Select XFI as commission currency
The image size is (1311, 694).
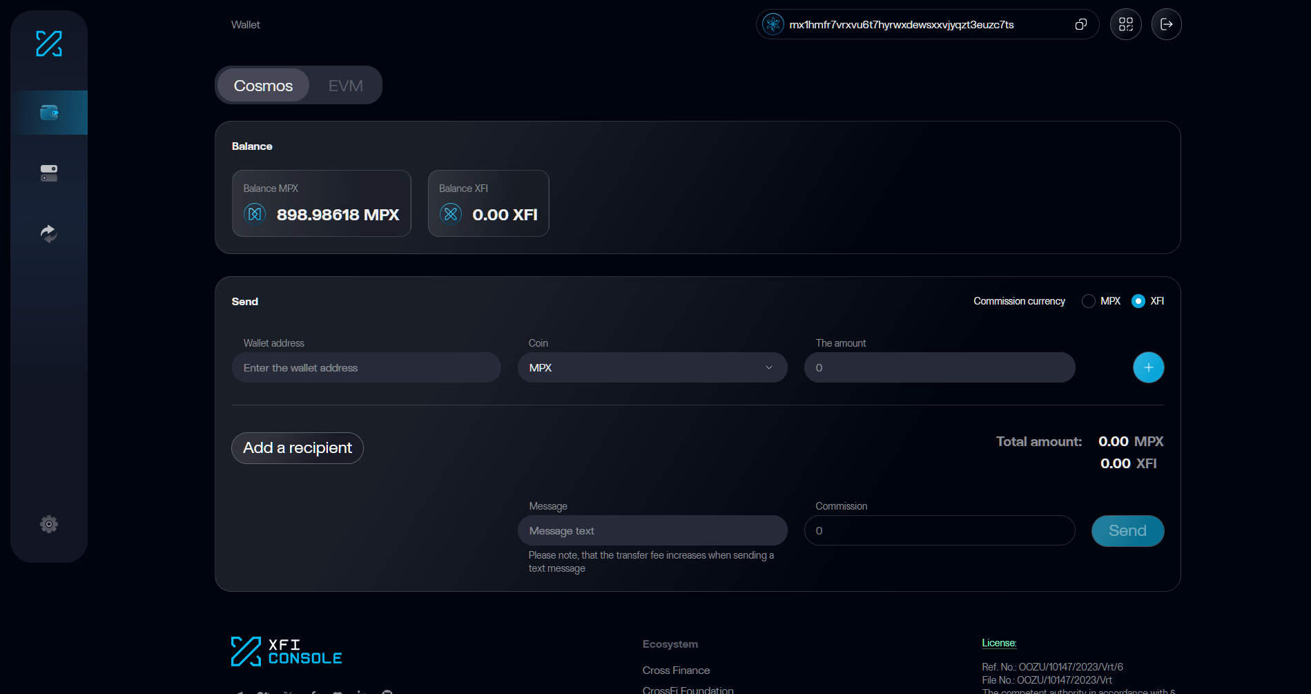[1138, 301]
